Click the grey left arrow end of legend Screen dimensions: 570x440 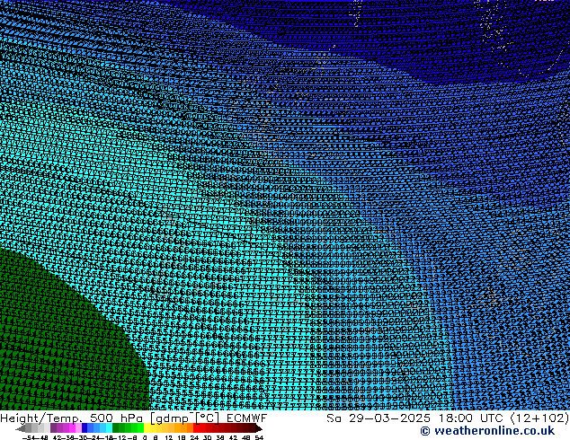tap(21, 428)
